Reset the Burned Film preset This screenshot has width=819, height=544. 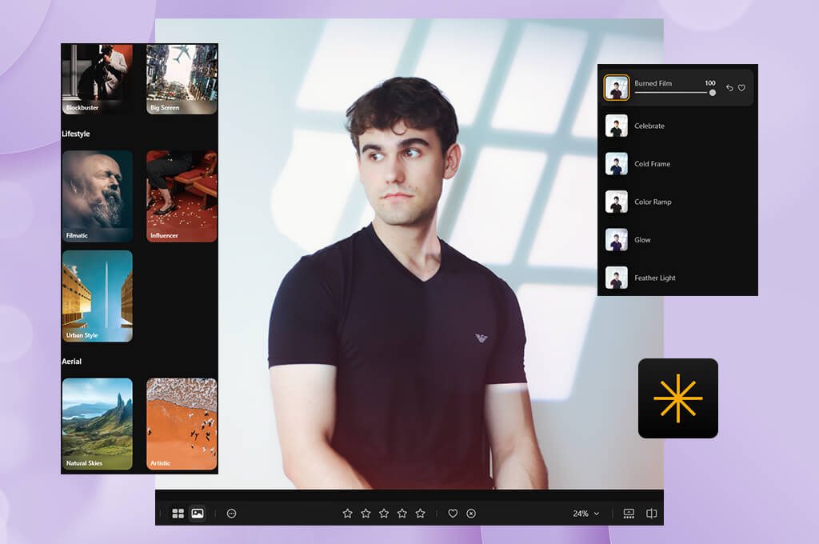[x=729, y=88]
